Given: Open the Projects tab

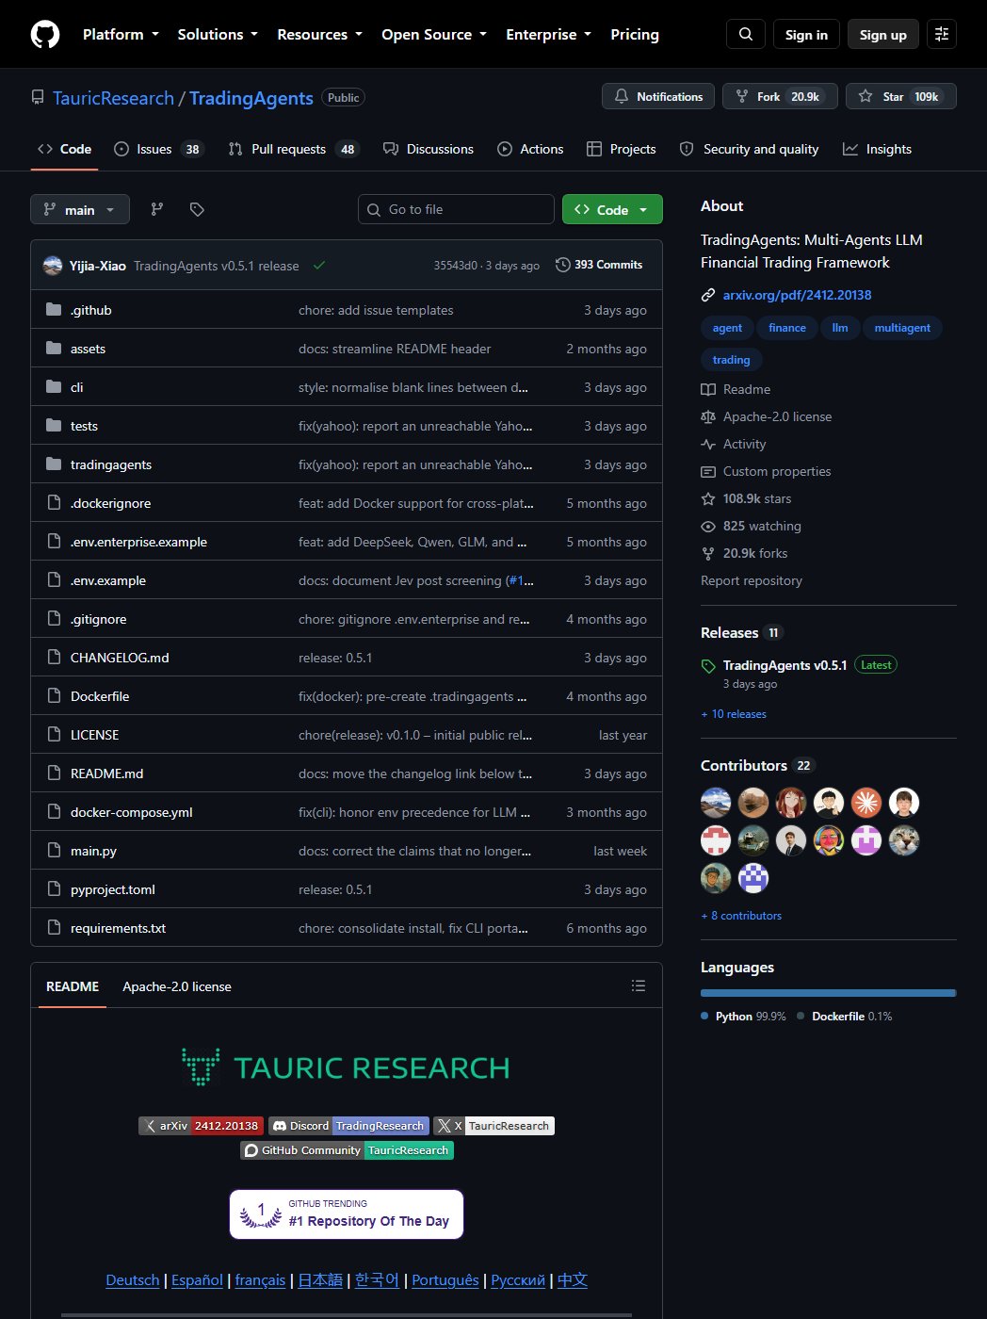Looking at the screenshot, I should coord(621,149).
